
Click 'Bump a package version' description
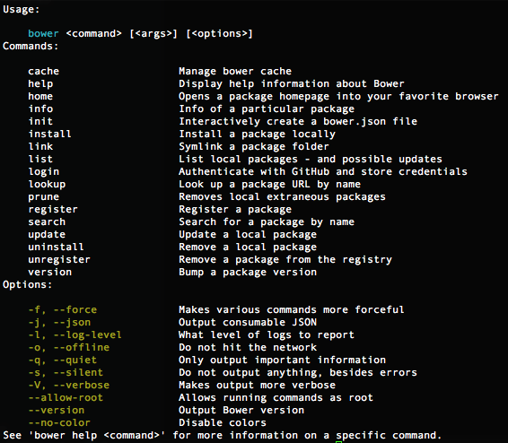[x=248, y=273]
